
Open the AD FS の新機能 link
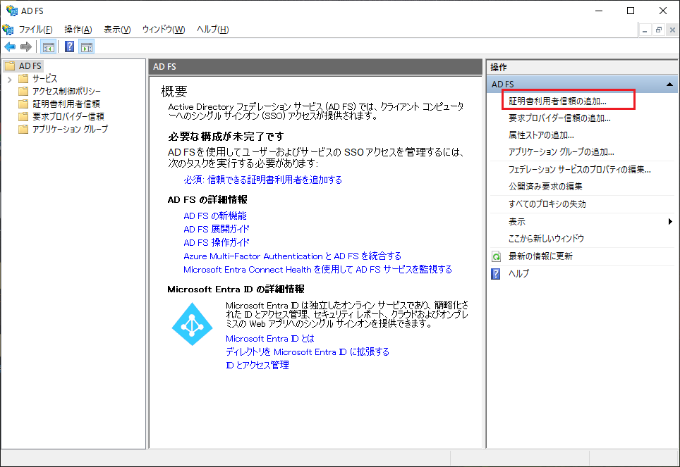(215, 216)
